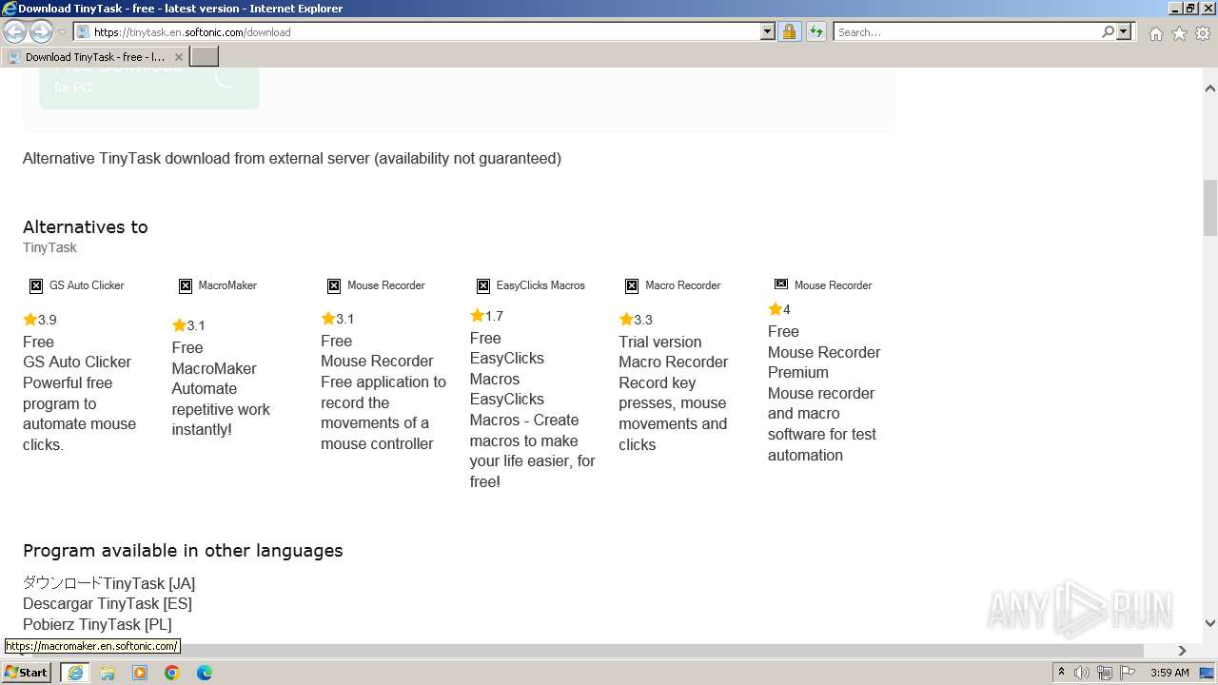Click Pobierz TinyTask [PL] link
Viewport: 1218px width, 685px height.
click(x=97, y=625)
